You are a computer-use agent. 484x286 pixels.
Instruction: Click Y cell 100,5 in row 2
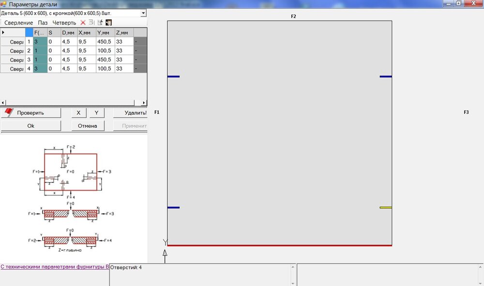[105, 51]
